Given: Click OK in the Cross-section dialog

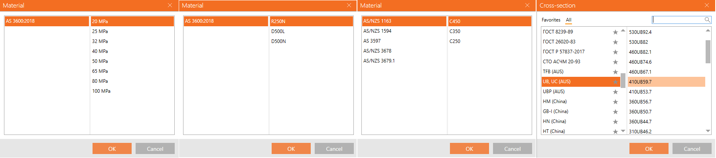Looking at the screenshot, I should (x=649, y=148).
